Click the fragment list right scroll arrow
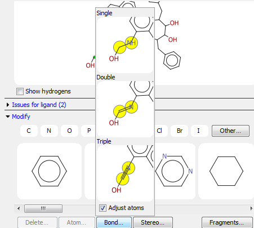 (x=251, y=208)
